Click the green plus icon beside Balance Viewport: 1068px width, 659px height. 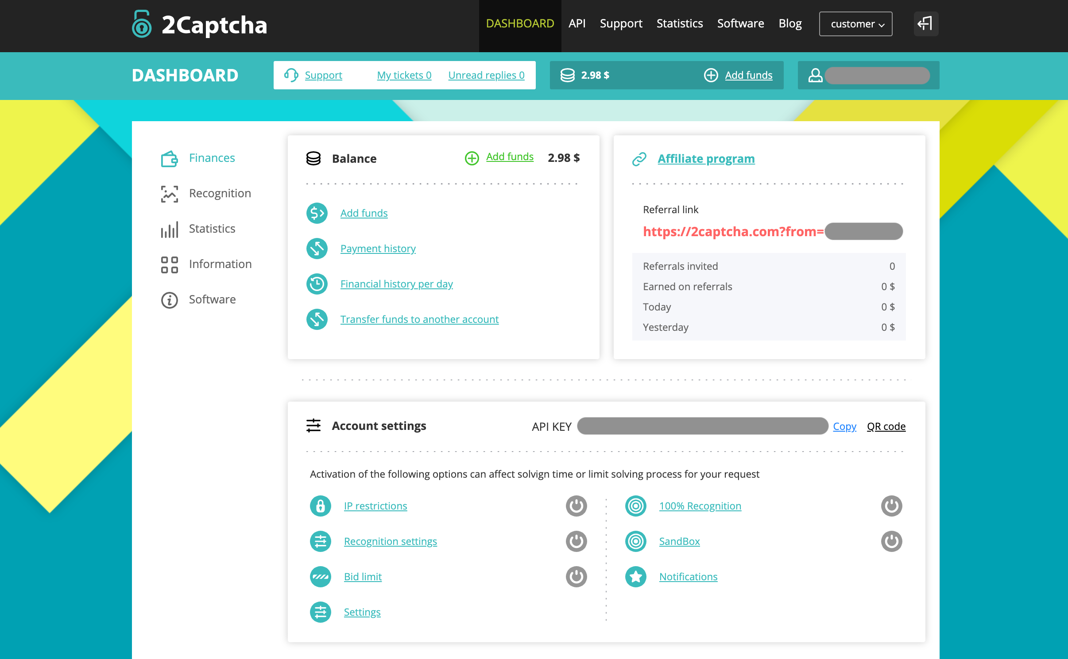pos(472,158)
